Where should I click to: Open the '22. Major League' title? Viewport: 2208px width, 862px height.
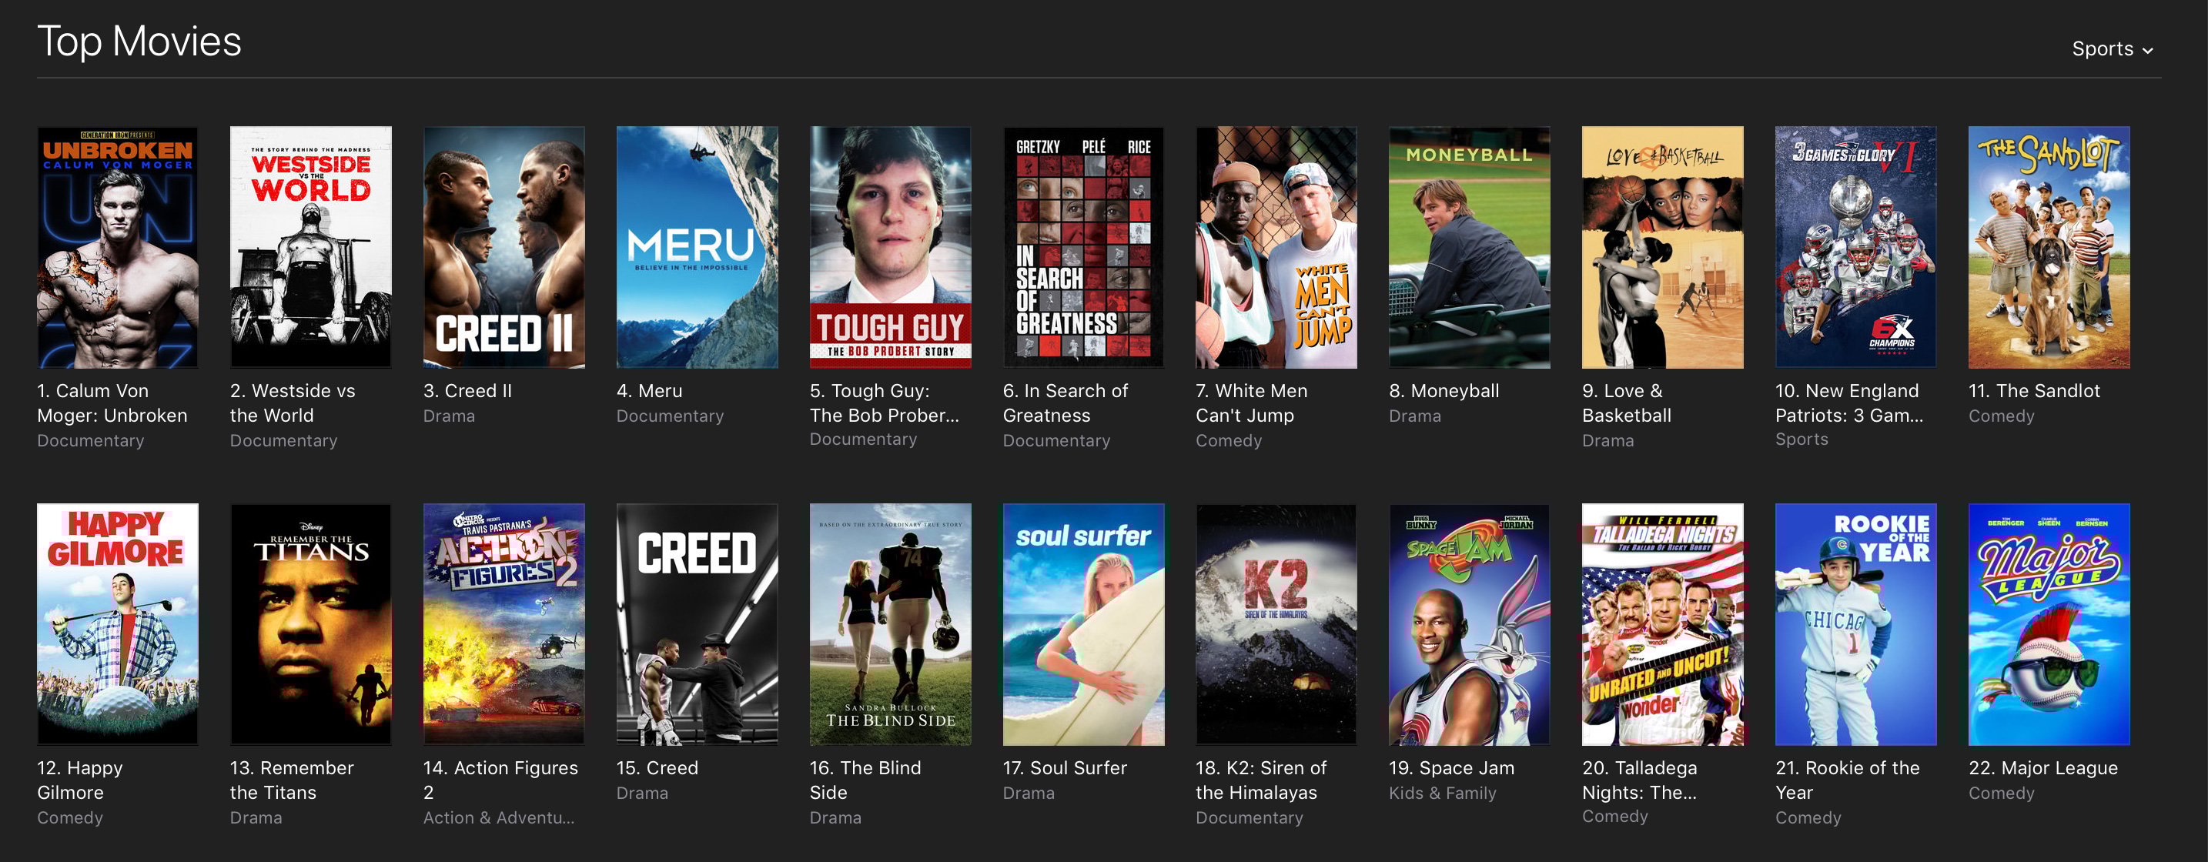point(2042,768)
